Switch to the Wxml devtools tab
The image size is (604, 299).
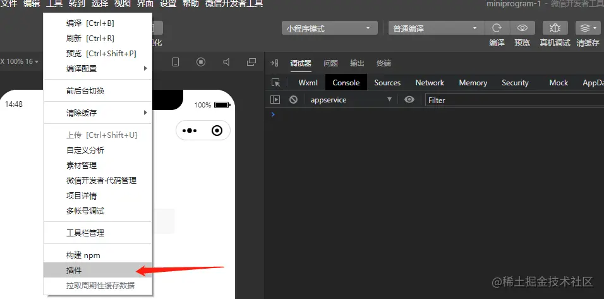[308, 83]
